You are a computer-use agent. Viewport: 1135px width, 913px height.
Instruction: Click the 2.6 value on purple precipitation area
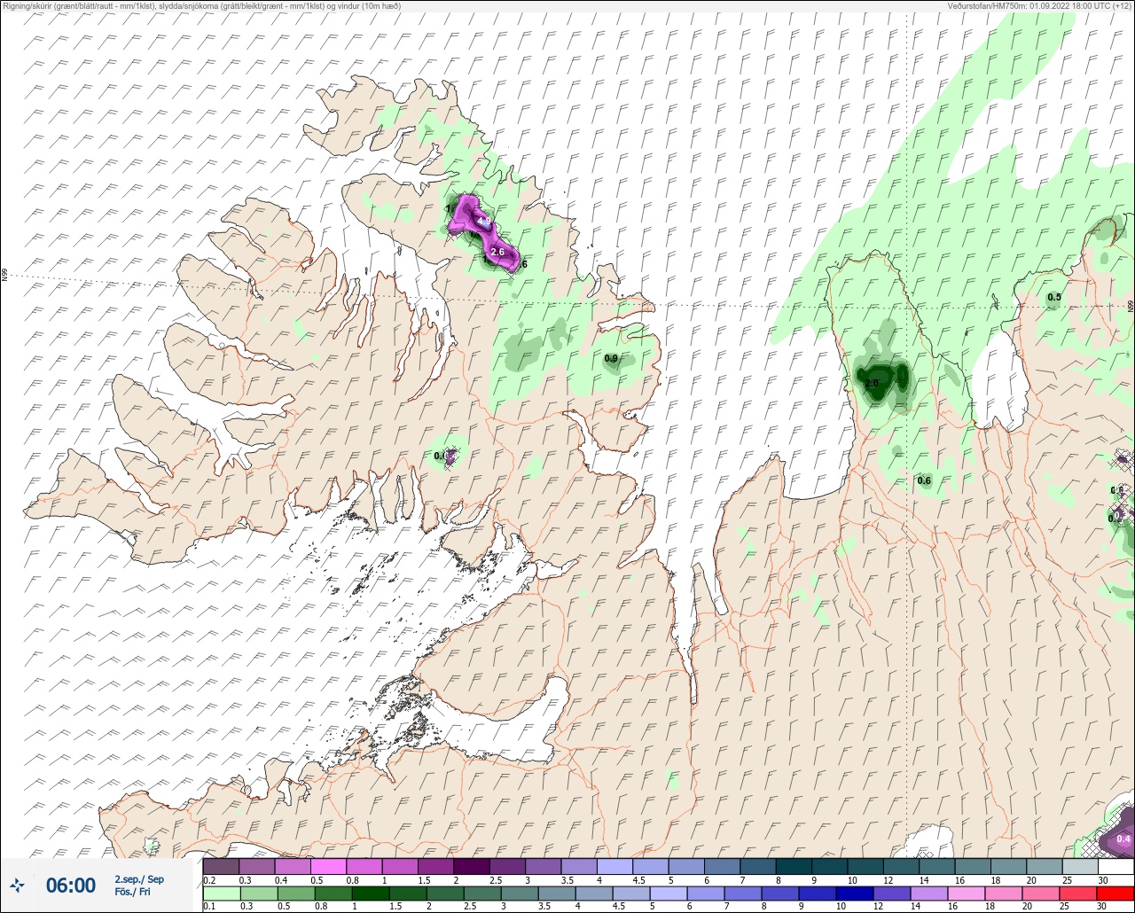[497, 253]
